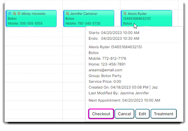Click the invoice document icon on Alexis Ryder's appointment
This screenshot has width=188, height=131.
click(x=125, y=13)
